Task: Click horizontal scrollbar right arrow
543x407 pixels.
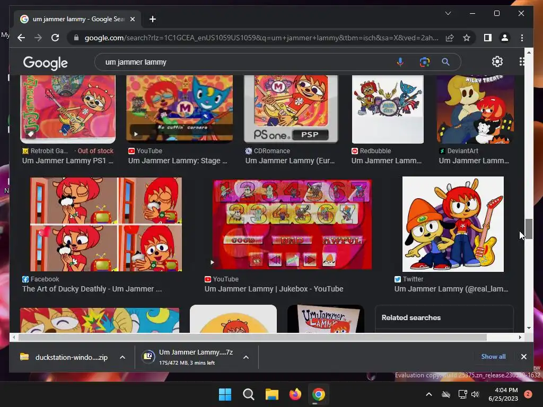Action: pos(520,337)
